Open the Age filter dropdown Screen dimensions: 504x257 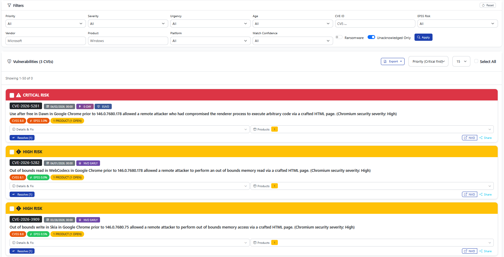(x=293, y=24)
